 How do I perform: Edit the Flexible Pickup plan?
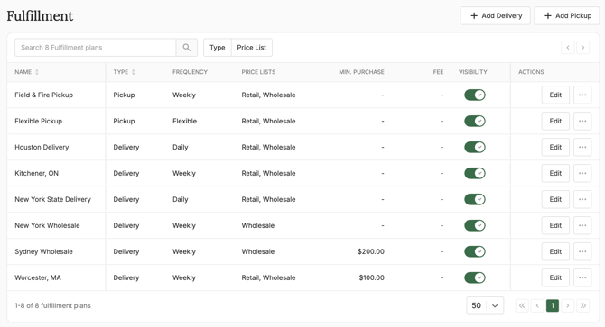[555, 122]
